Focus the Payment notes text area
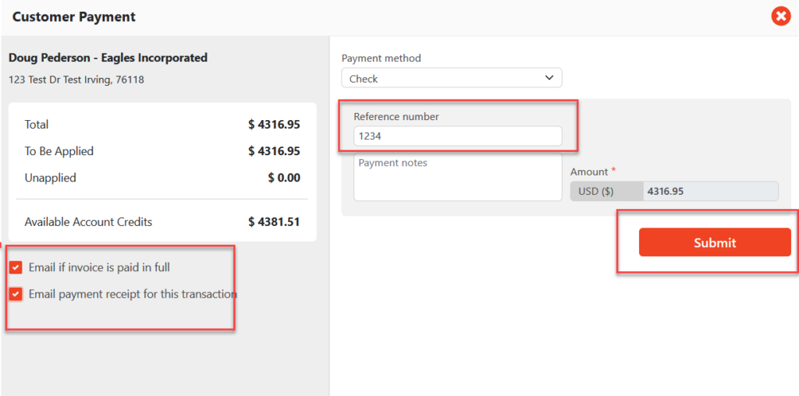The width and height of the screenshot is (799, 396). (x=457, y=177)
